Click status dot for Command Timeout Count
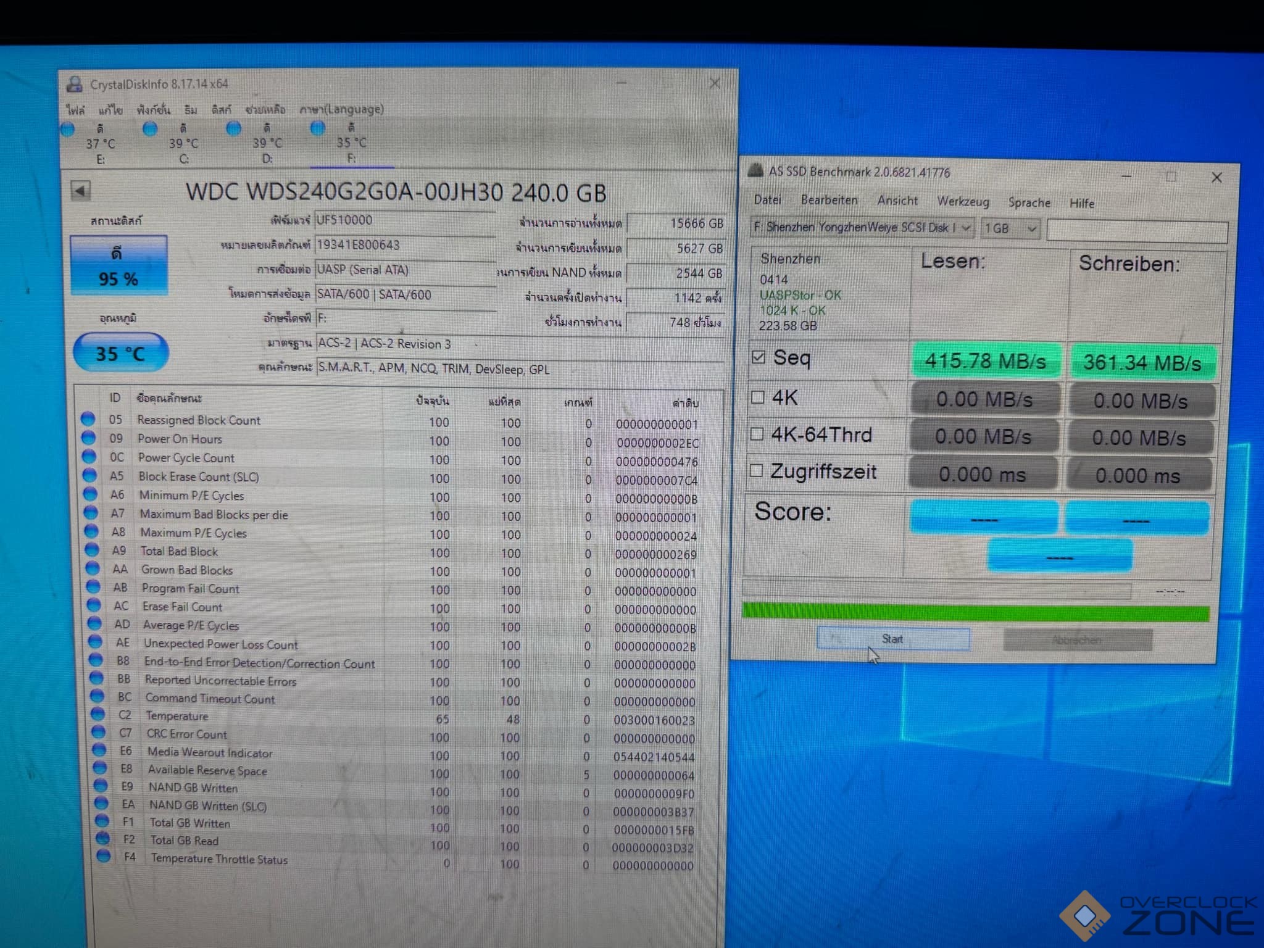Screen dimensions: 1264x948 tap(97, 696)
